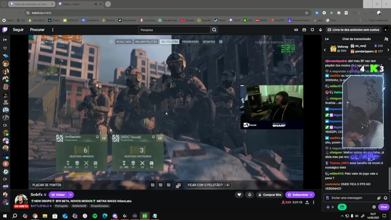Click the Sn4rFx streamer avatar
The width and height of the screenshot is (391, 220).
tap(21, 200)
